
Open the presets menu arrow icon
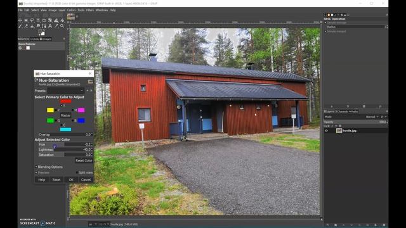coord(91,91)
